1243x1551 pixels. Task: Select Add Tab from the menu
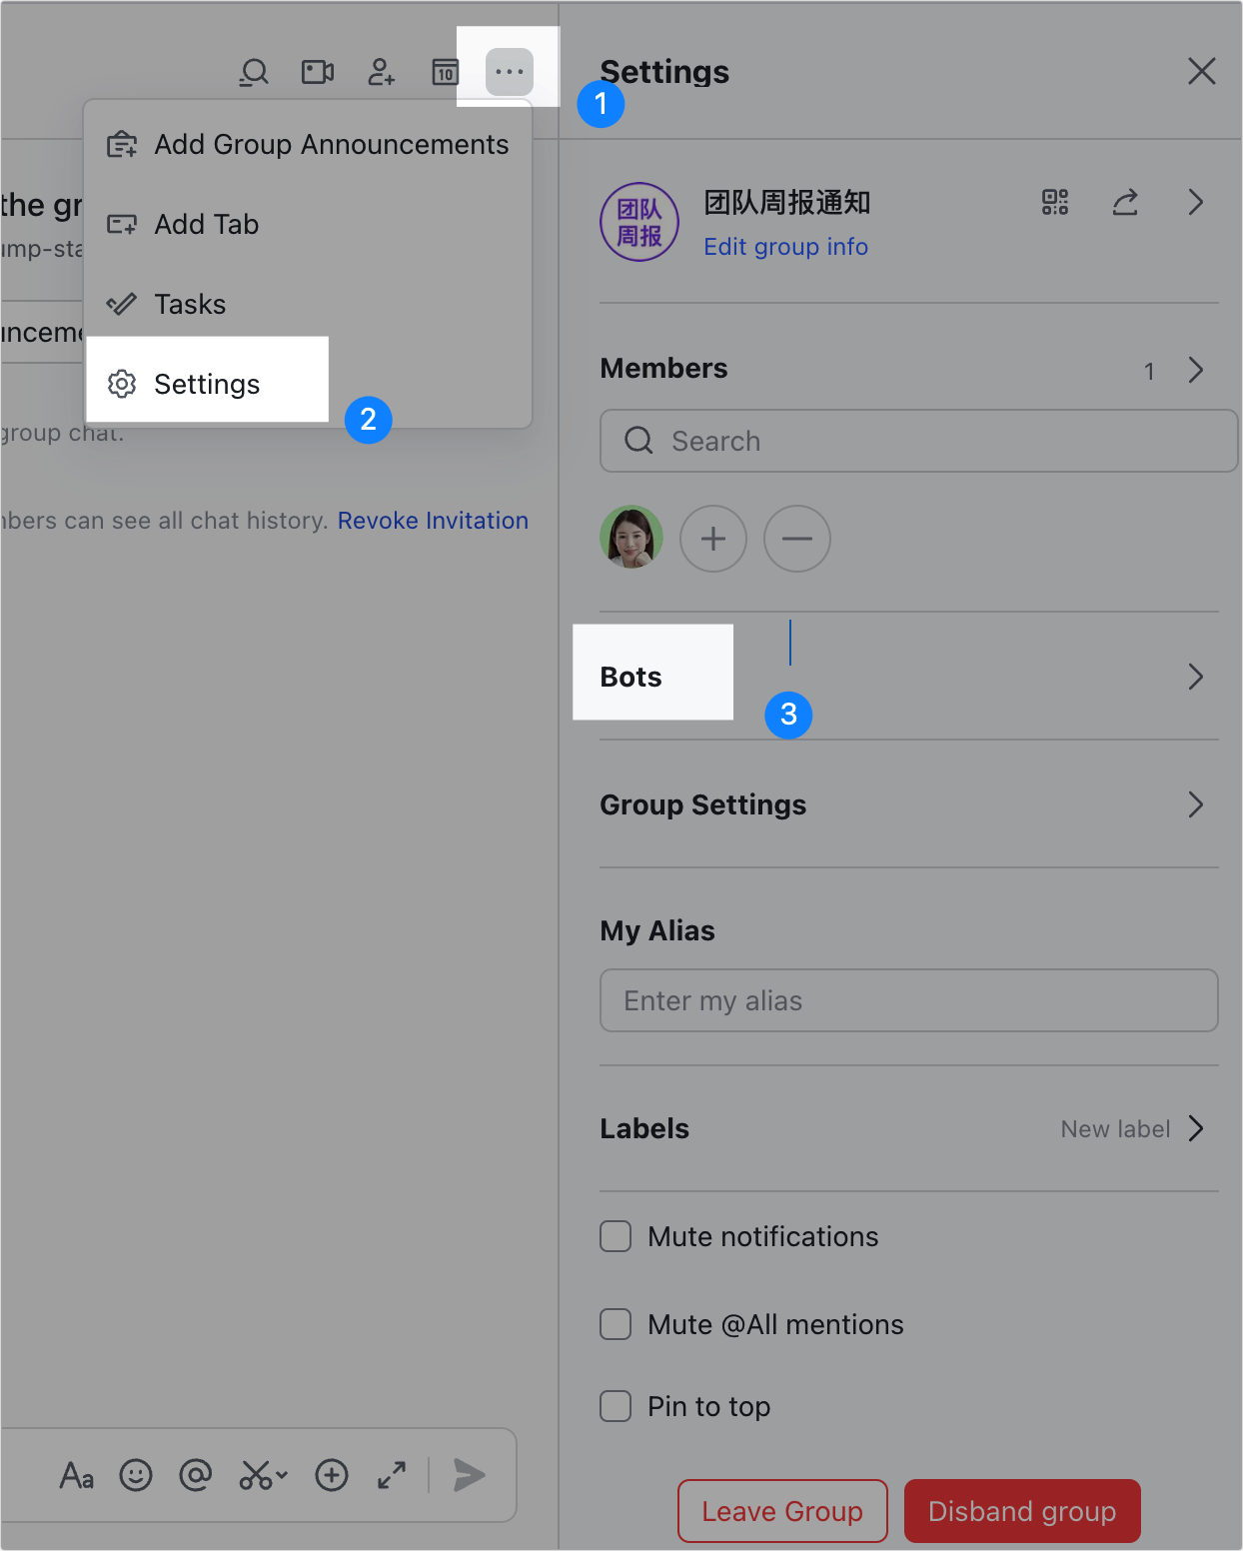pyautogui.click(x=308, y=224)
